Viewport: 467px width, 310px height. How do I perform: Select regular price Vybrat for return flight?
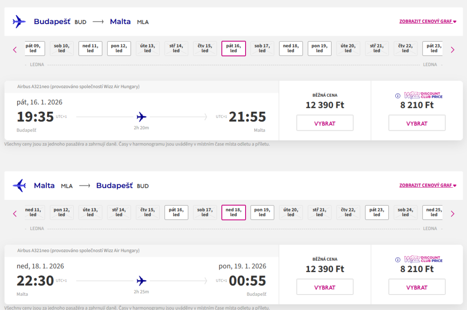(x=325, y=287)
